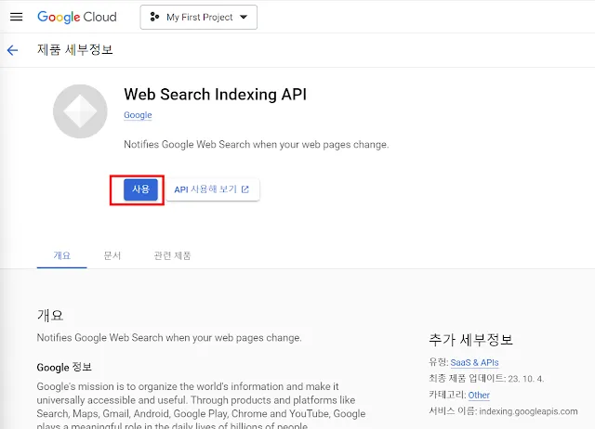Click the 최종 제품 업데이트 date 23. 10. 4.
Screen dimensions: 595x429
(526, 379)
